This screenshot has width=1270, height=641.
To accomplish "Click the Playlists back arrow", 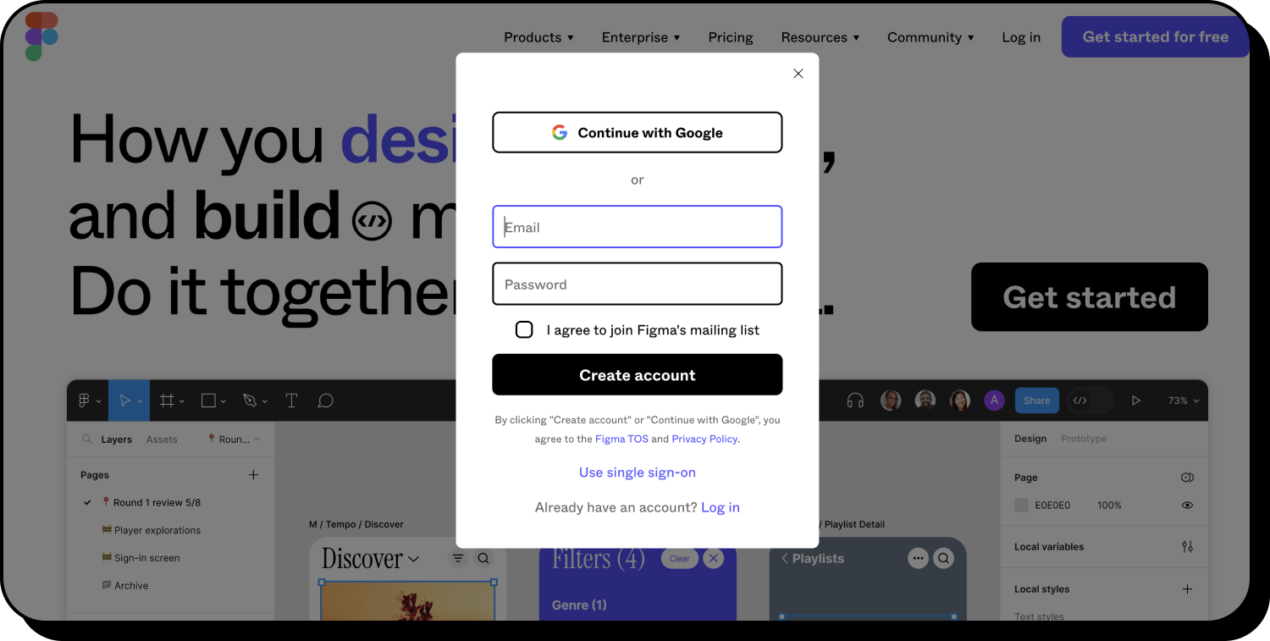I will coord(785,558).
